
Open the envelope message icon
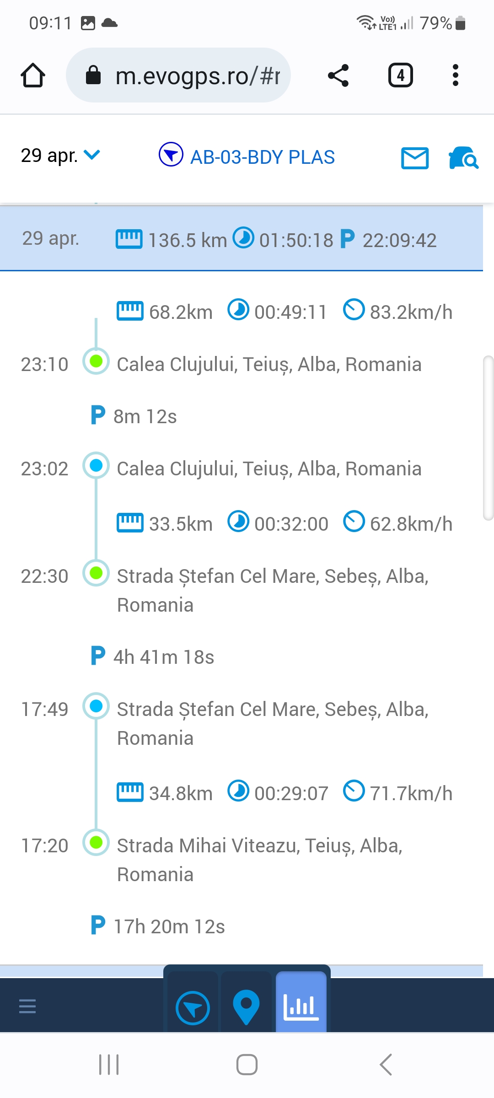414,158
